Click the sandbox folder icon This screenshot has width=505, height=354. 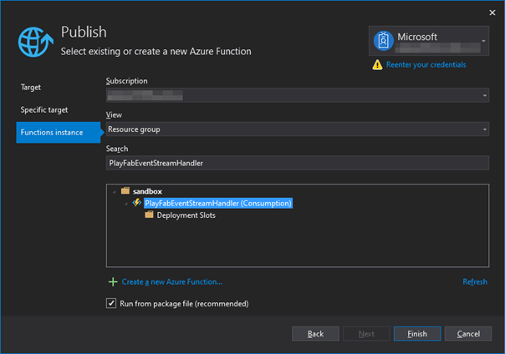coord(125,191)
